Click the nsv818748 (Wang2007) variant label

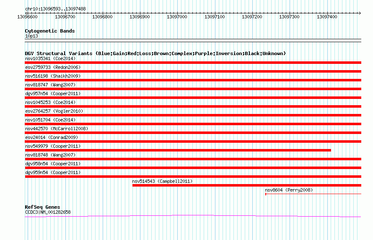pos(50,155)
